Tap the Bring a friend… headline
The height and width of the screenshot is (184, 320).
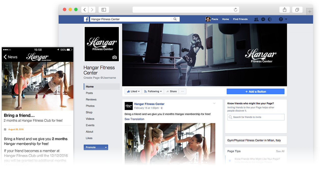(x=19, y=115)
